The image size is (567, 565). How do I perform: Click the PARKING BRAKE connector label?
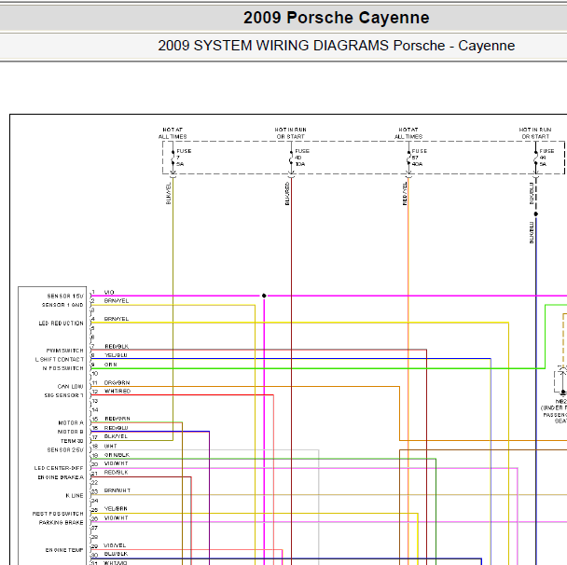click(62, 523)
